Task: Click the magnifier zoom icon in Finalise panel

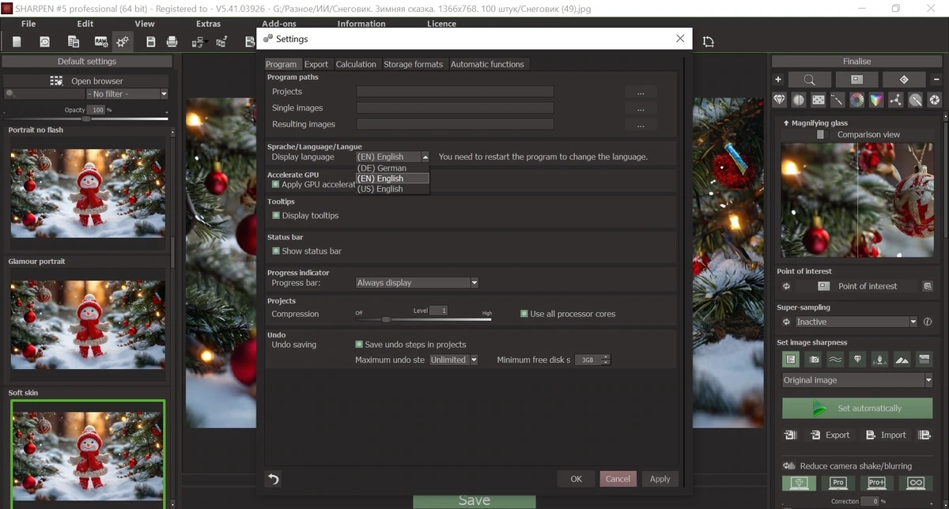Action: (x=810, y=80)
